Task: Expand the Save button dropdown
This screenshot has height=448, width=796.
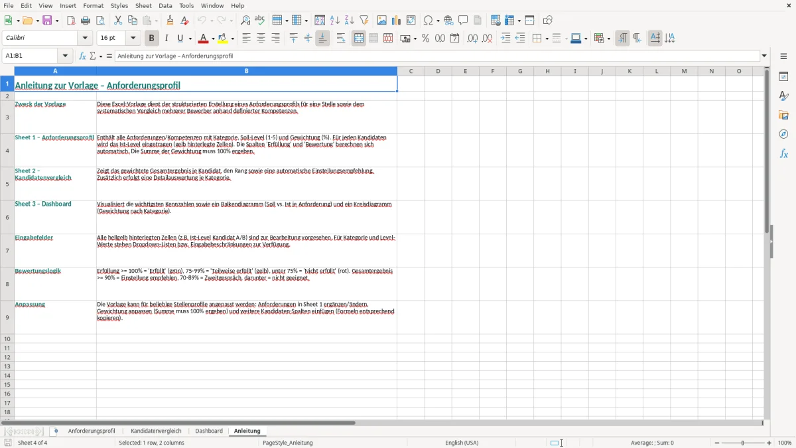Action: 57,21
